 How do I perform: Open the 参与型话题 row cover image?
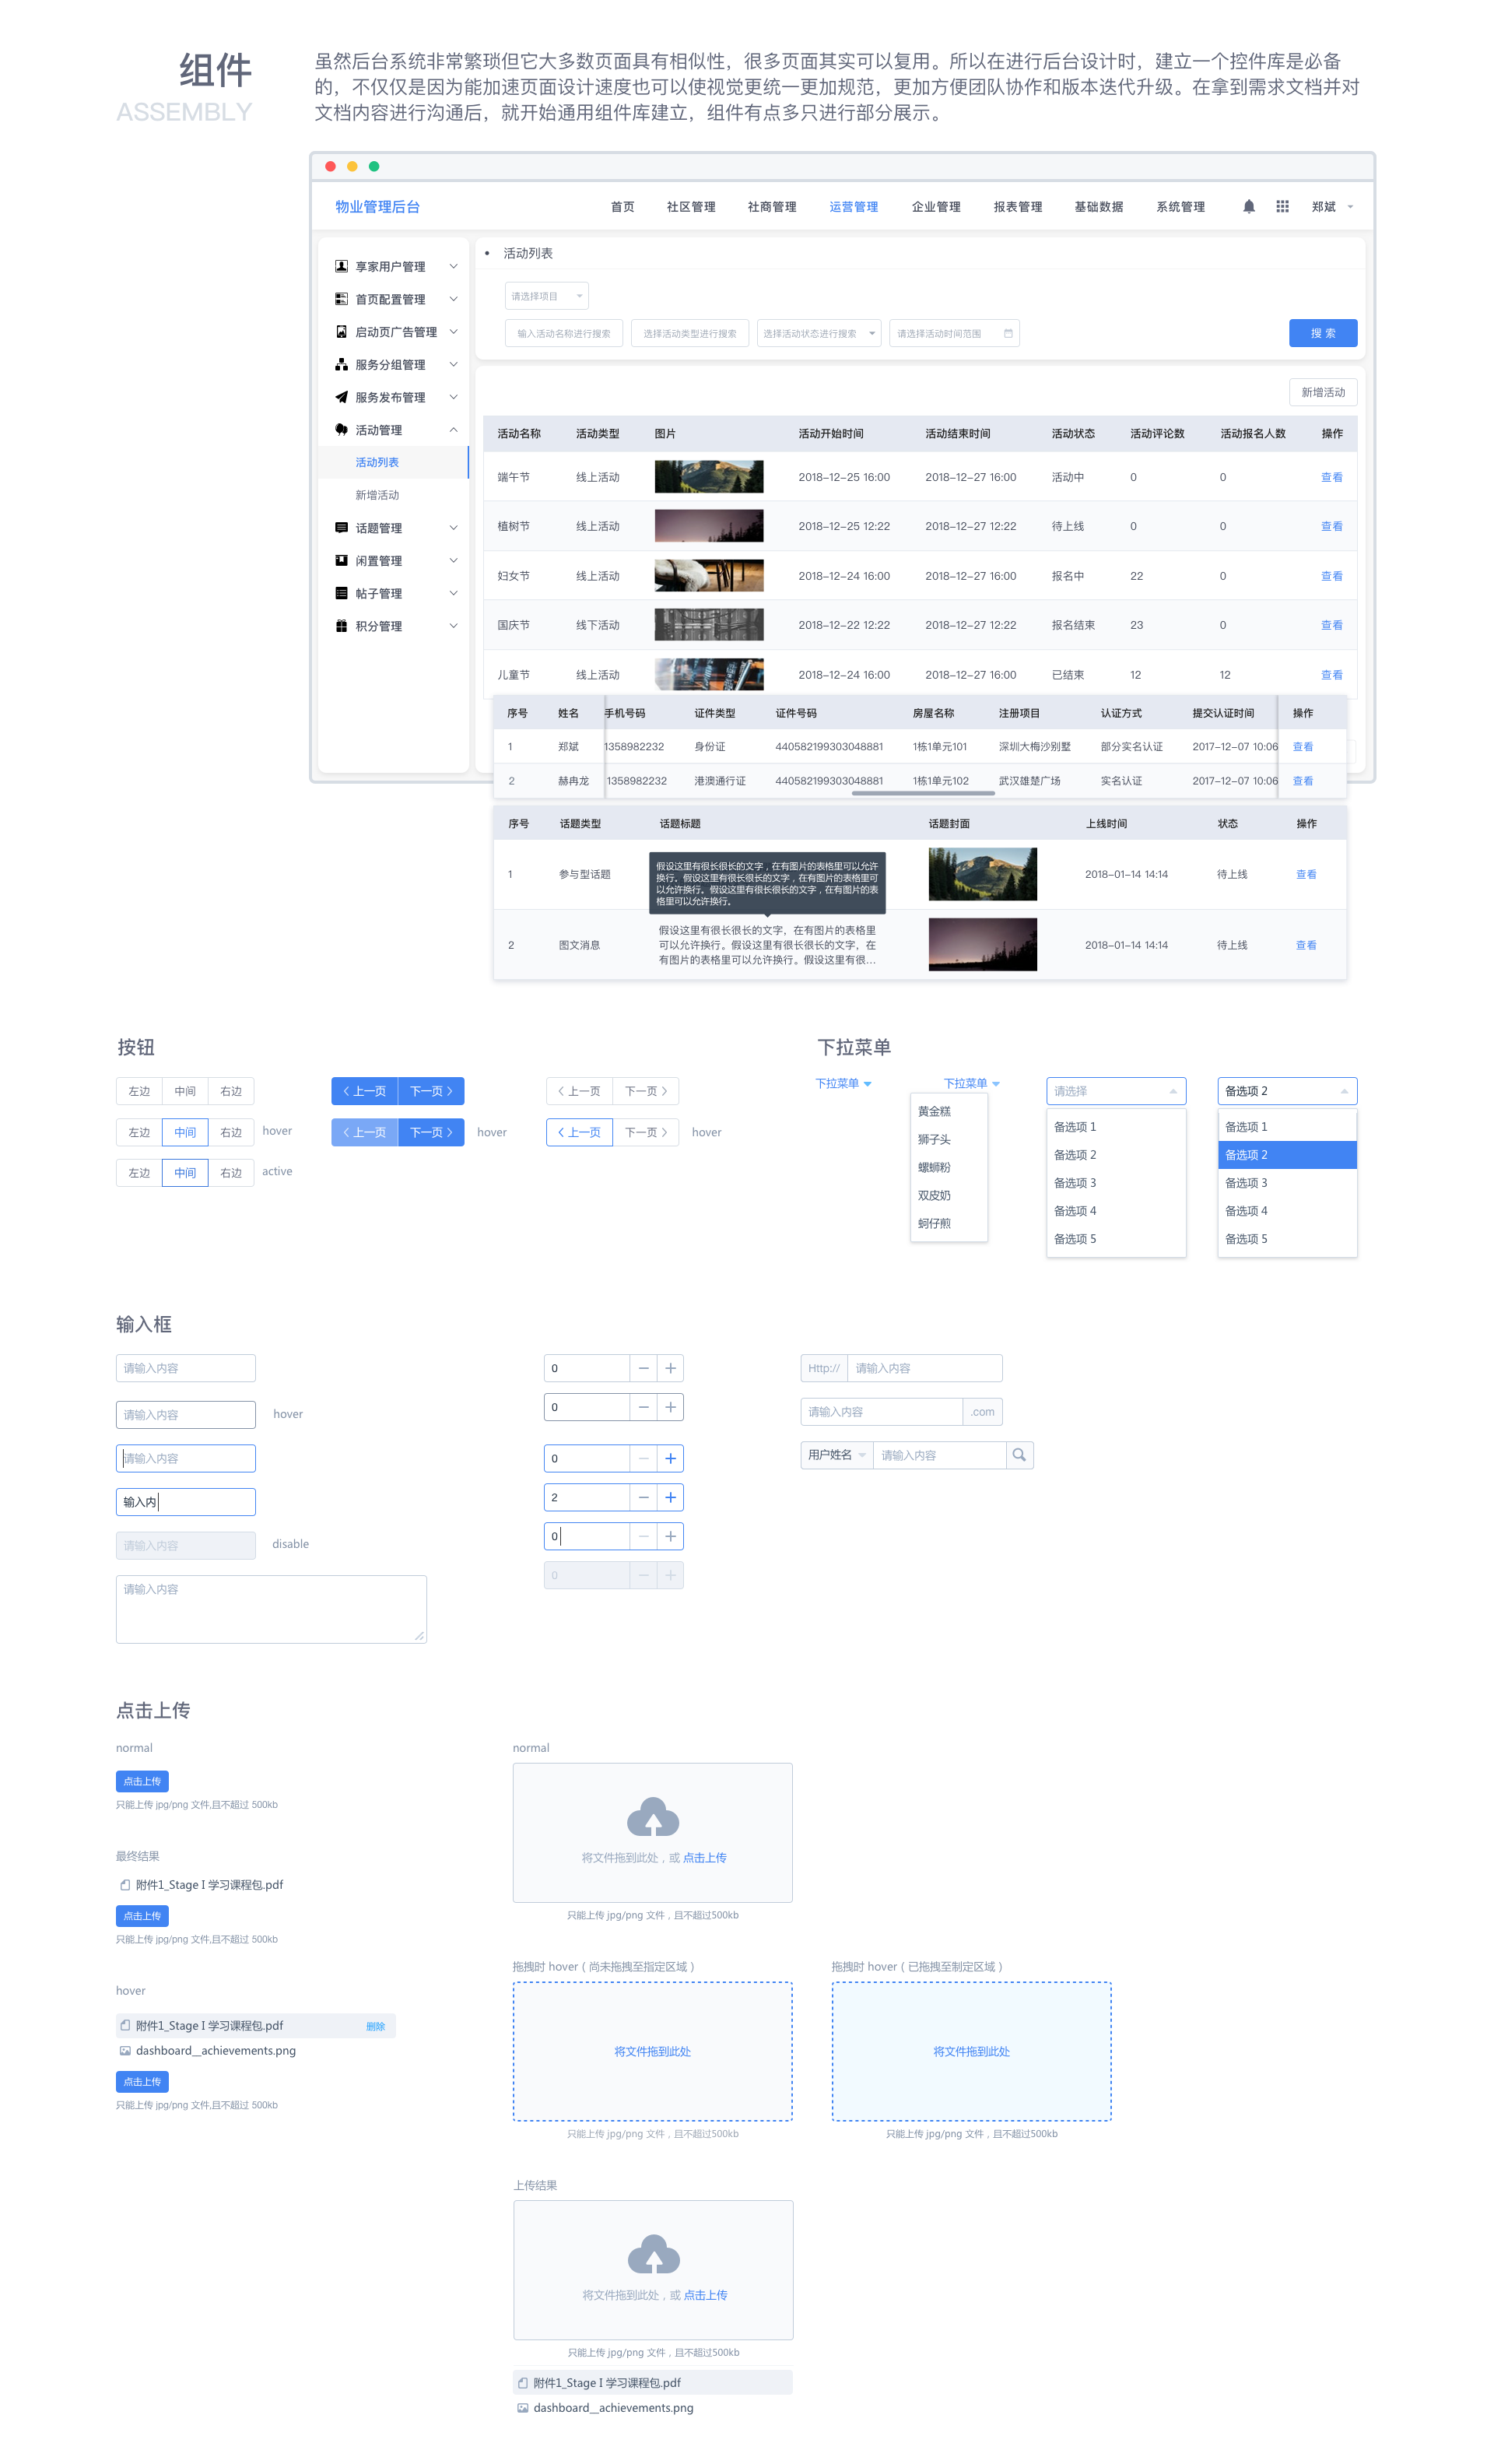983,874
